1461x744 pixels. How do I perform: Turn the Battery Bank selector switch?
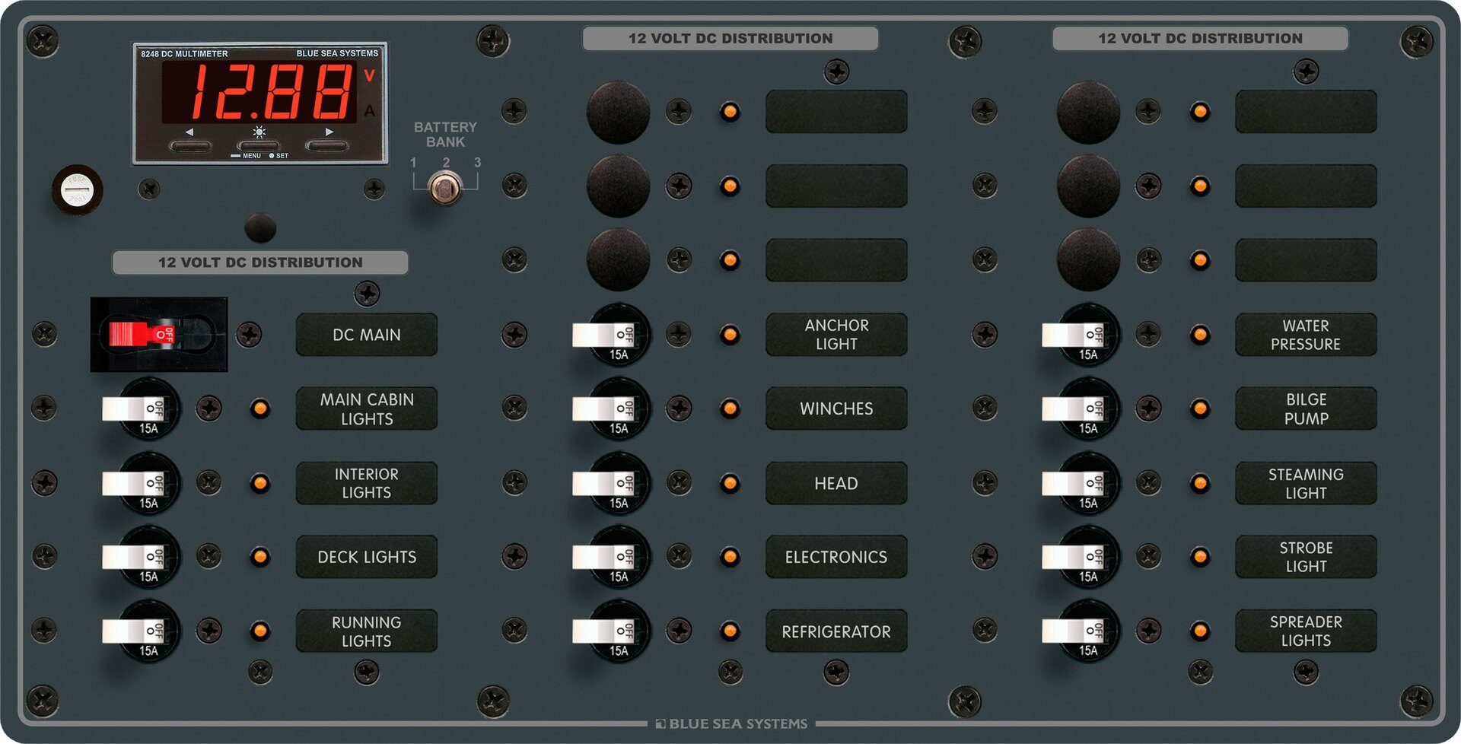coord(445,186)
